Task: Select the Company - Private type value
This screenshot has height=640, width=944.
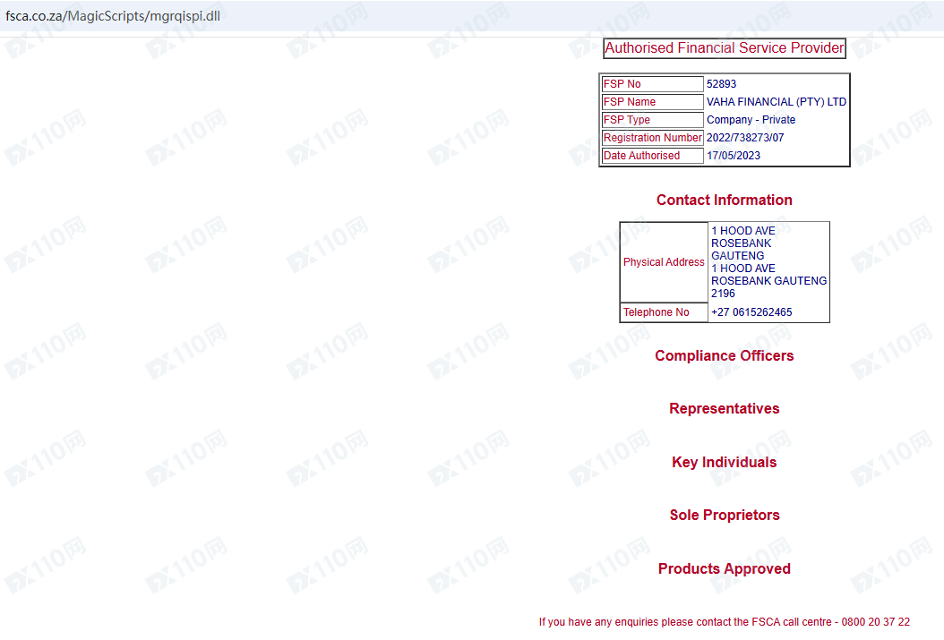Action: pos(751,120)
